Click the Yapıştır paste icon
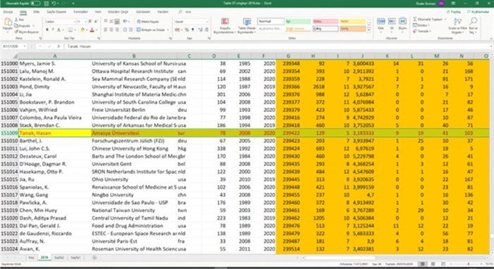 (8, 23)
